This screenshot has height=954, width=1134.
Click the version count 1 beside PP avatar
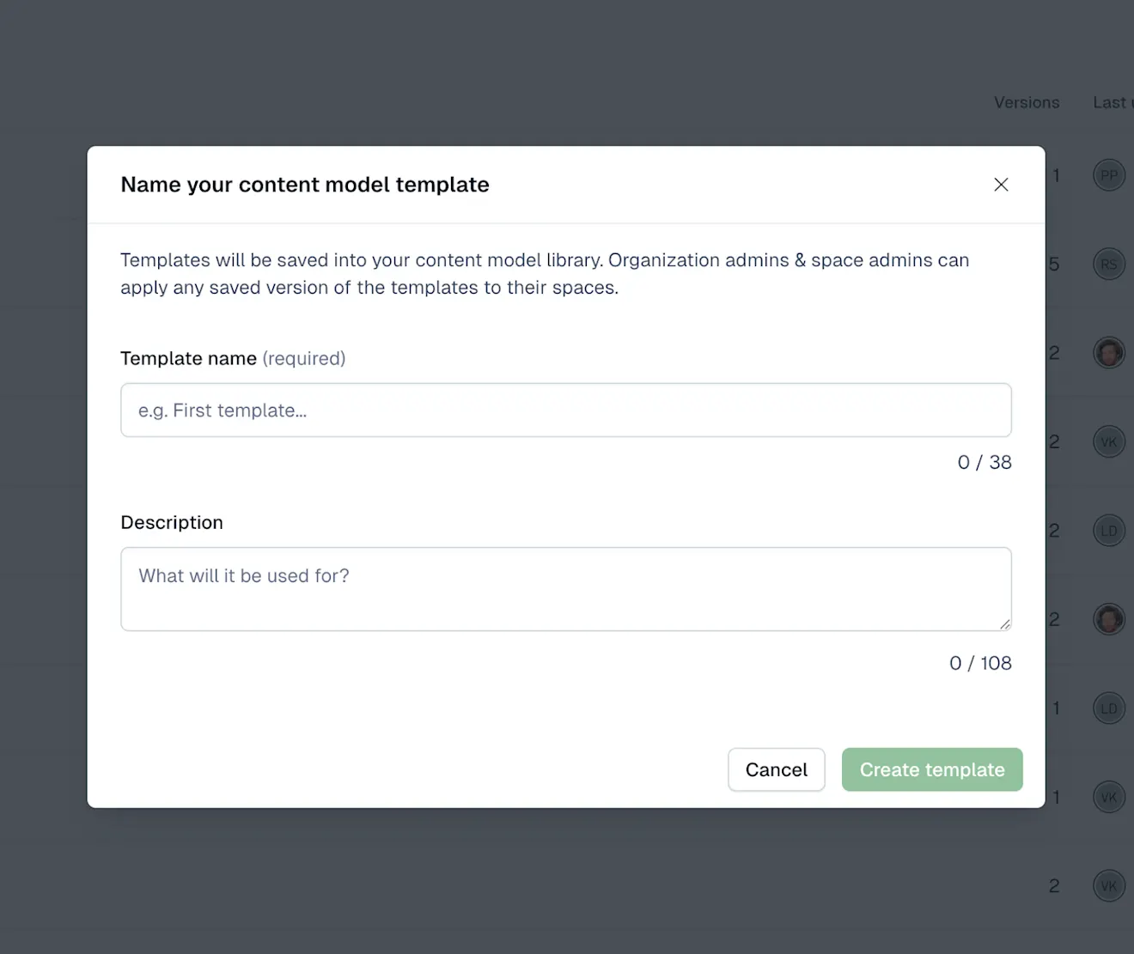pos(1056,174)
